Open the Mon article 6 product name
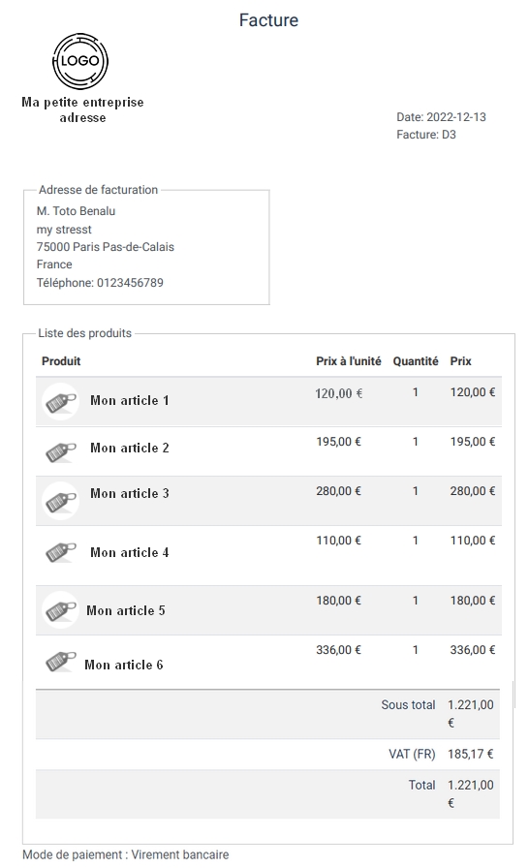Screen dimensions: 529x868 pos(124,665)
